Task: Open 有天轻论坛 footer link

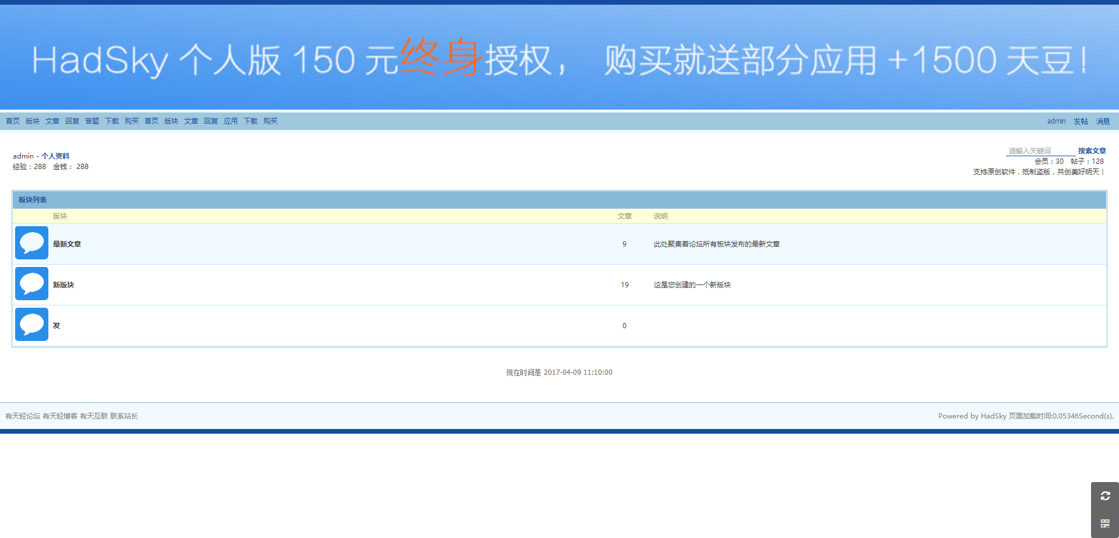Action: click(x=23, y=416)
